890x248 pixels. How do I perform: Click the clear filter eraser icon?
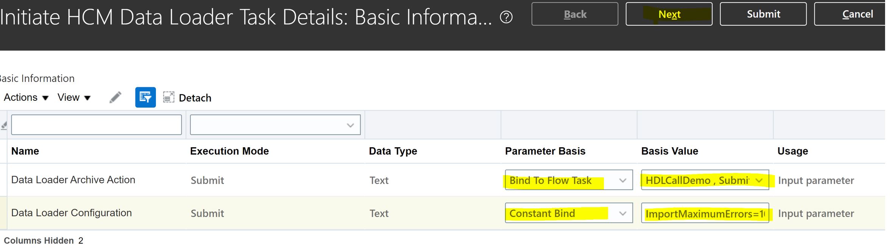(x=4, y=125)
